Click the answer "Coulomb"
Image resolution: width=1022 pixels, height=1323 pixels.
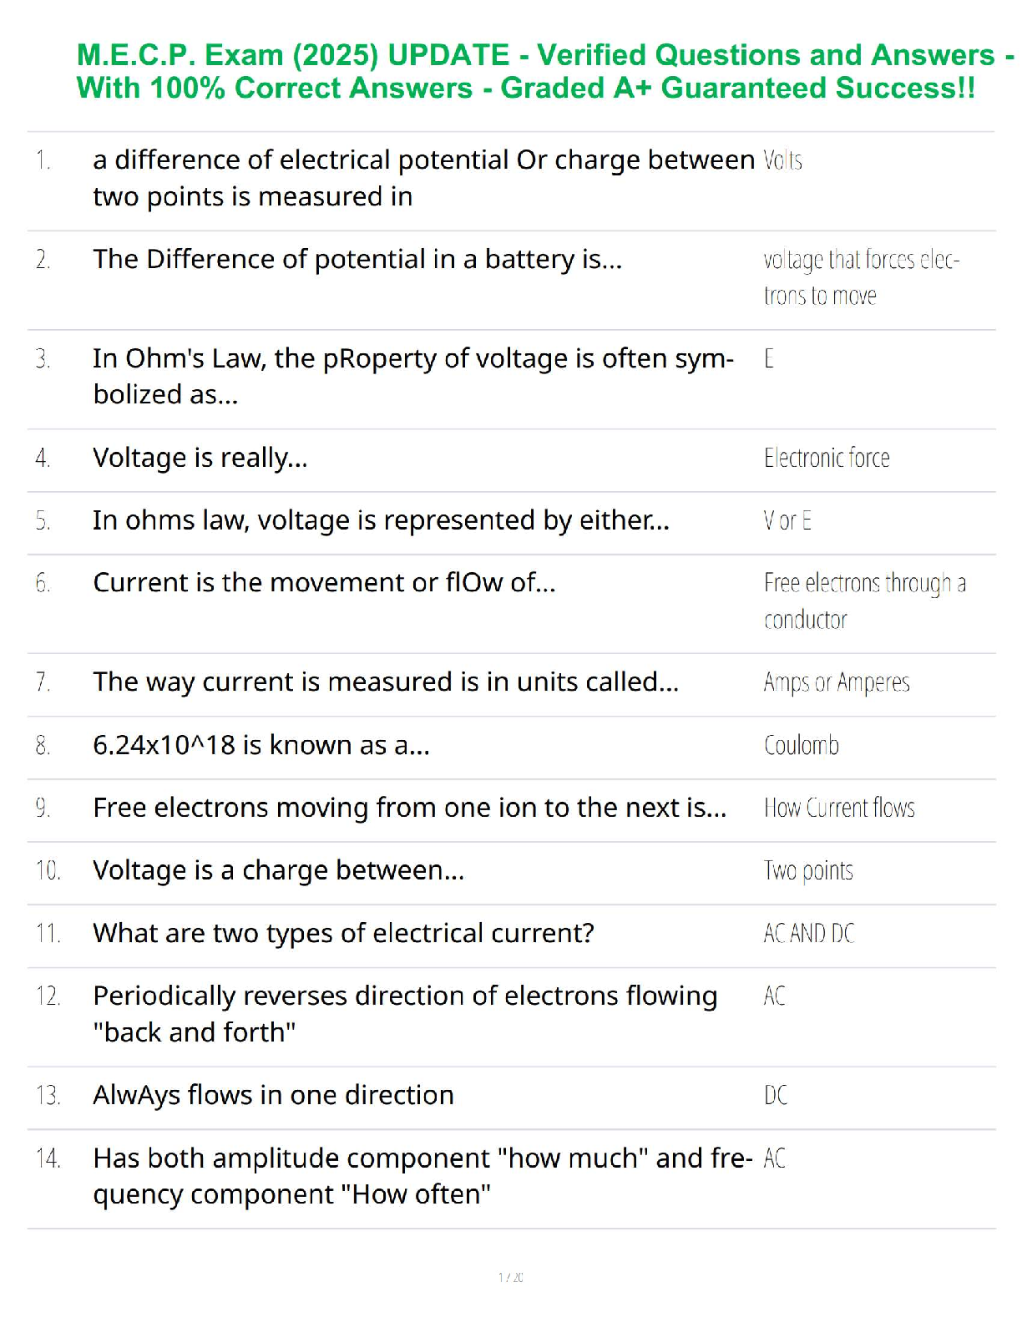(802, 745)
